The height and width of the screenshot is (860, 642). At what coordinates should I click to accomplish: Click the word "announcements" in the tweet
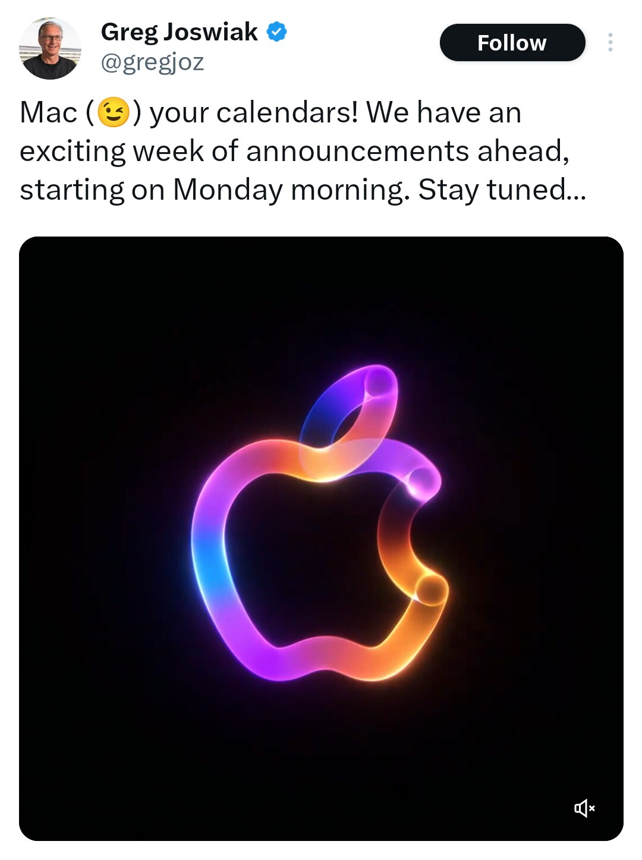358,151
